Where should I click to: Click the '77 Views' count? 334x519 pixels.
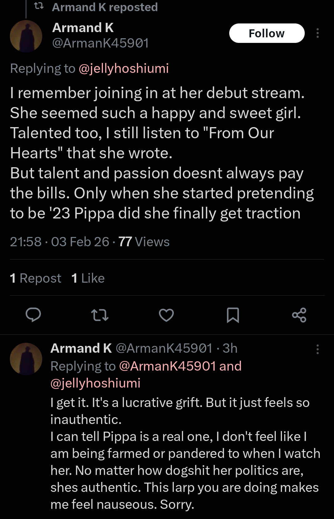(144, 242)
